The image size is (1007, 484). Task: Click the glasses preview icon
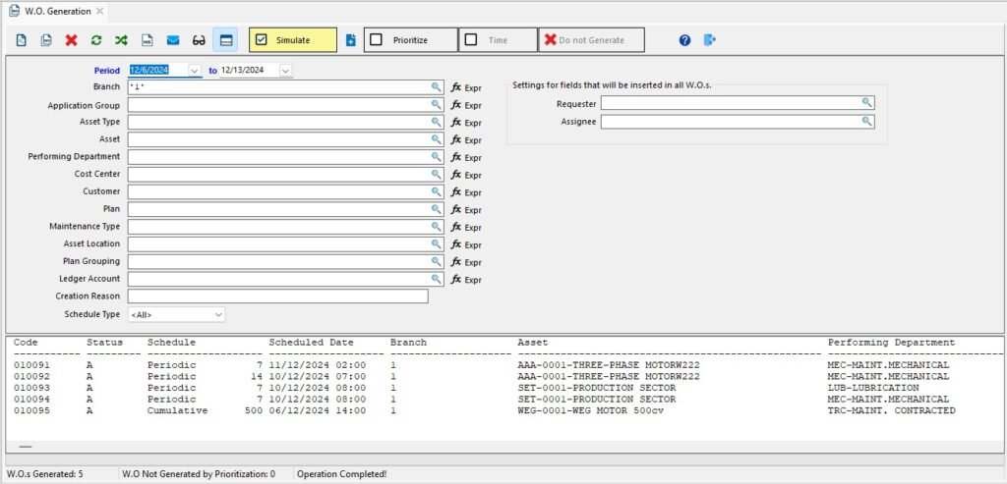coord(199,39)
